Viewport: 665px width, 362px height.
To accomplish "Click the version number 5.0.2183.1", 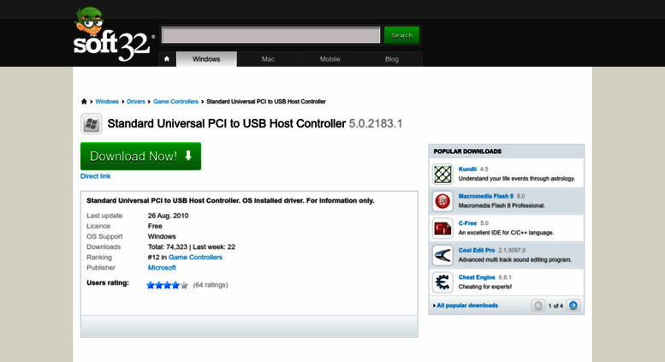I will coord(376,123).
